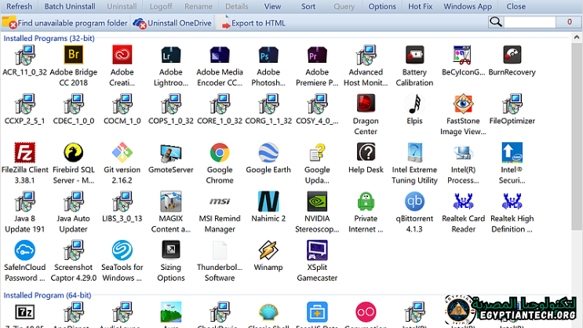Click the vertical scrollbar thumb
Image resolution: width=583 pixels, height=328 pixels.
[577, 136]
